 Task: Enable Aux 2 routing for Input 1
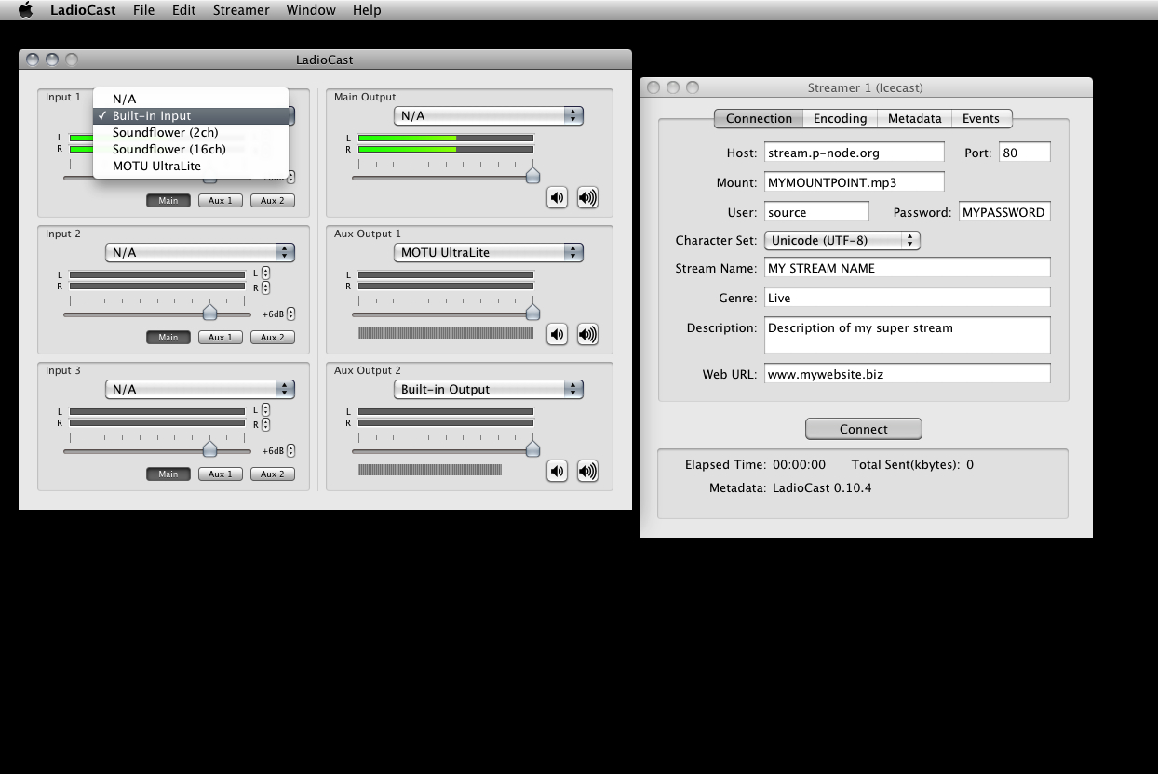272,201
